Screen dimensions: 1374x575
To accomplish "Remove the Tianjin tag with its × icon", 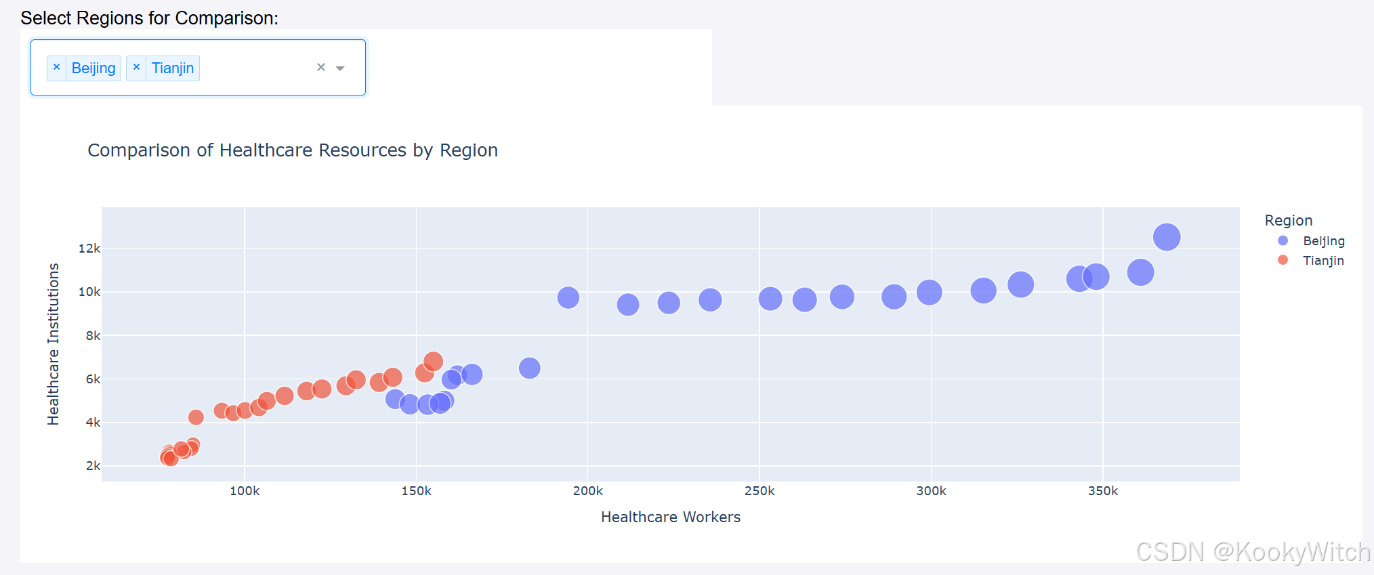I will point(136,67).
